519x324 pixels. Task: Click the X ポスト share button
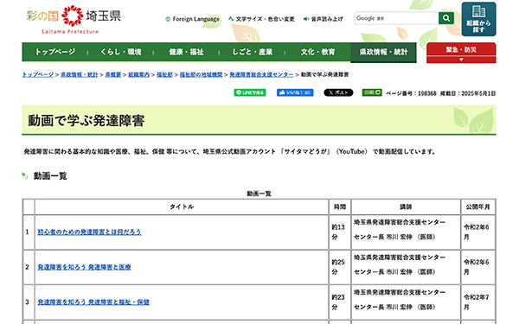[338, 92]
